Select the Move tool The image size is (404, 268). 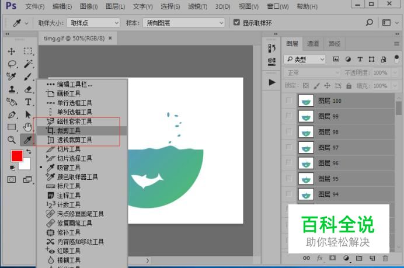(x=11, y=51)
